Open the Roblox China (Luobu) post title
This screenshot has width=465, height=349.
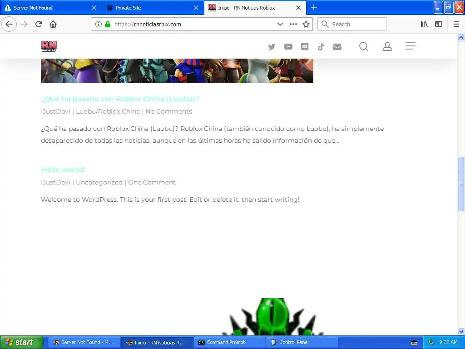click(120, 99)
